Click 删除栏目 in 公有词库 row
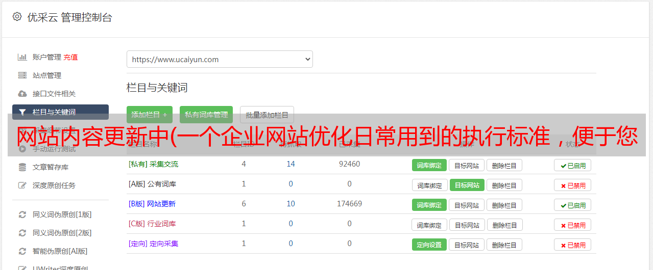Image resolution: width=653 pixels, height=270 pixels. pyautogui.click(x=504, y=185)
